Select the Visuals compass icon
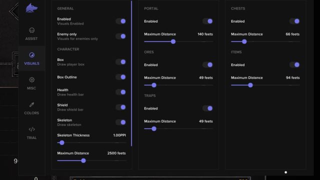 coord(31,55)
